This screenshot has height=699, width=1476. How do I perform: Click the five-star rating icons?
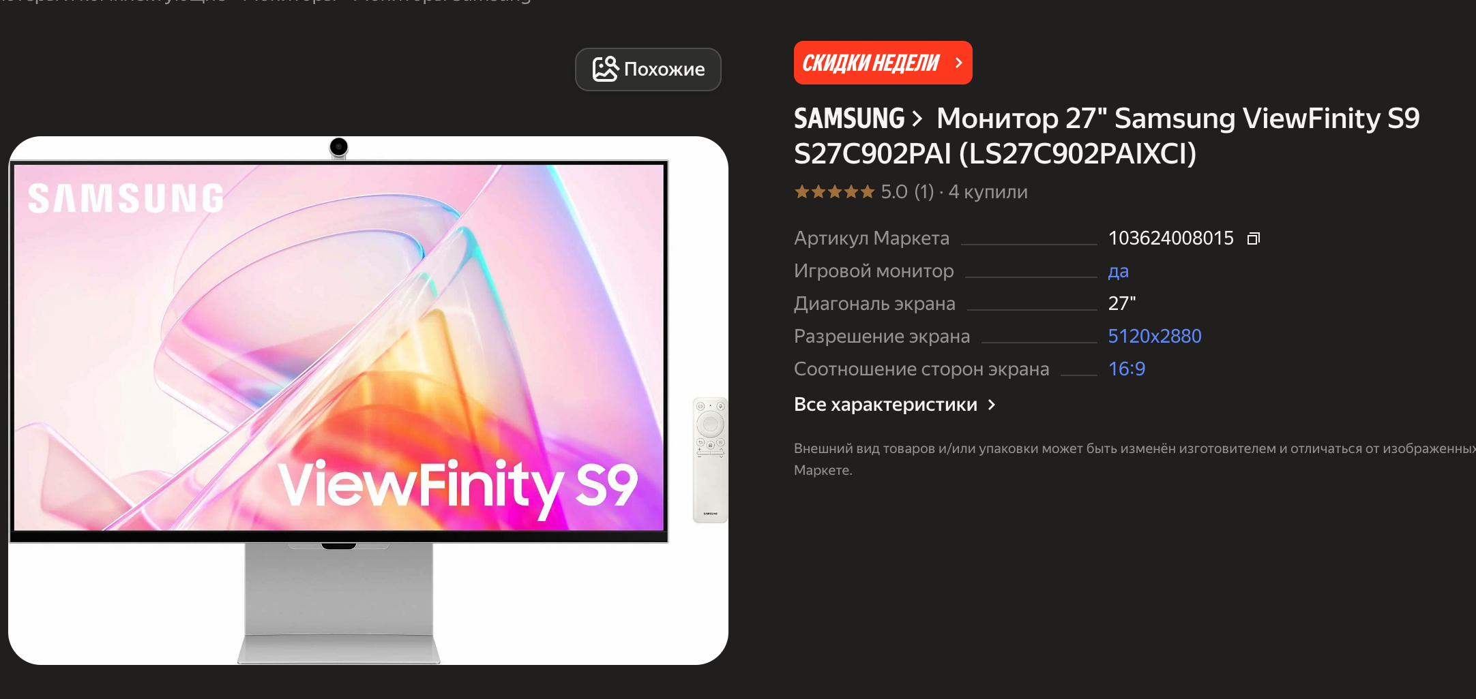click(834, 192)
